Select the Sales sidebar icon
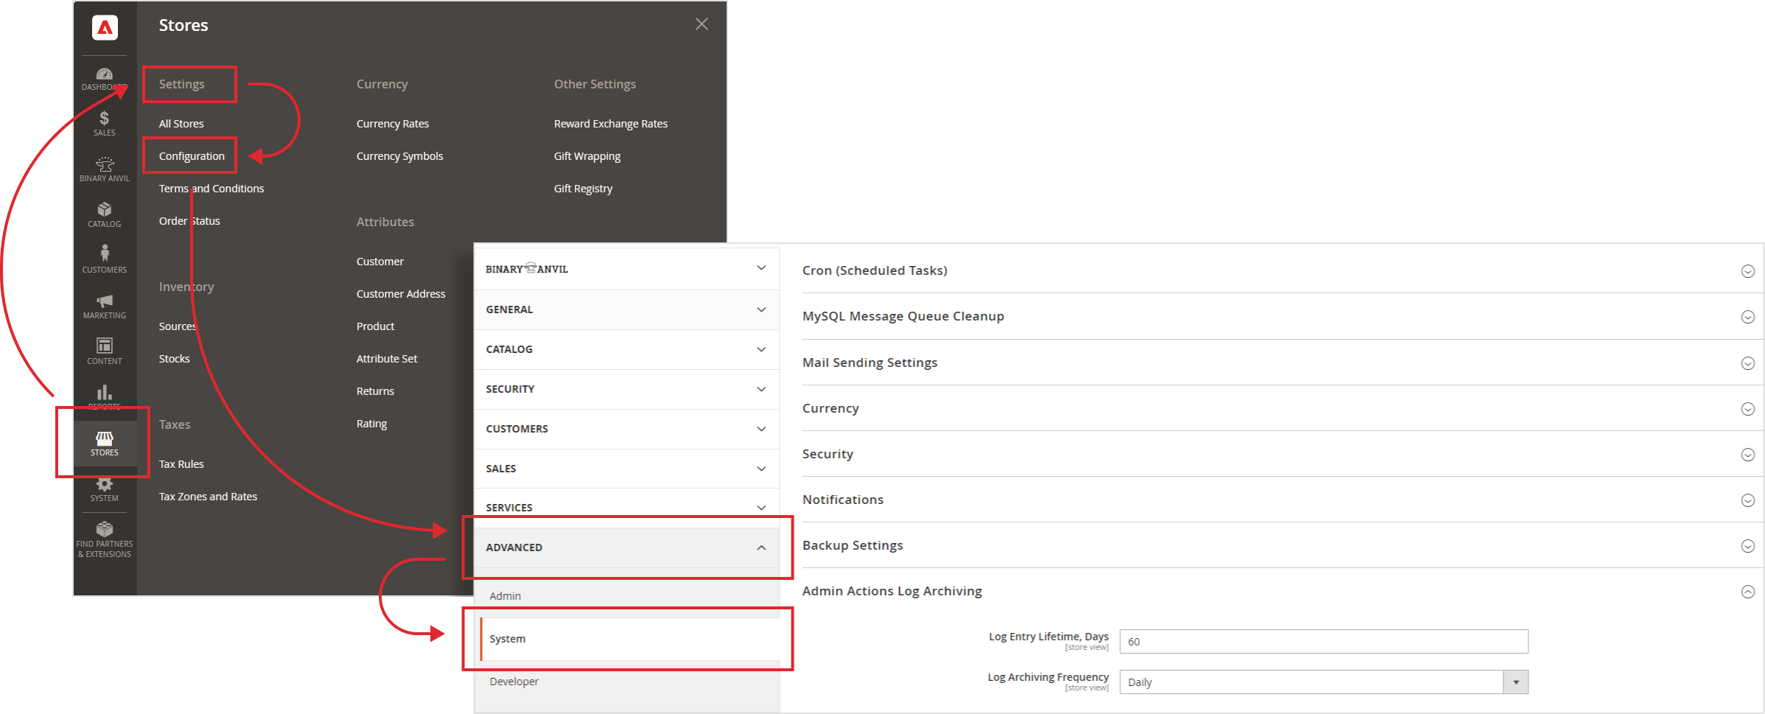This screenshot has width=1765, height=714. (x=104, y=122)
